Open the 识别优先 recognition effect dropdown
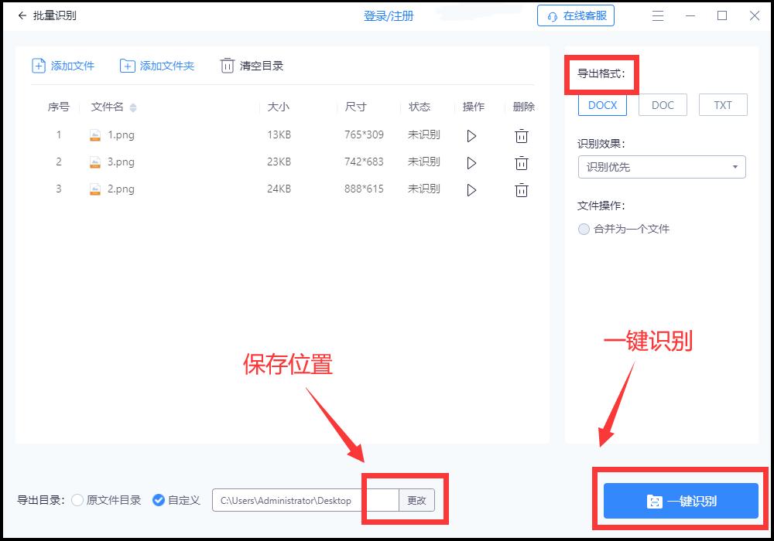 pos(662,167)
